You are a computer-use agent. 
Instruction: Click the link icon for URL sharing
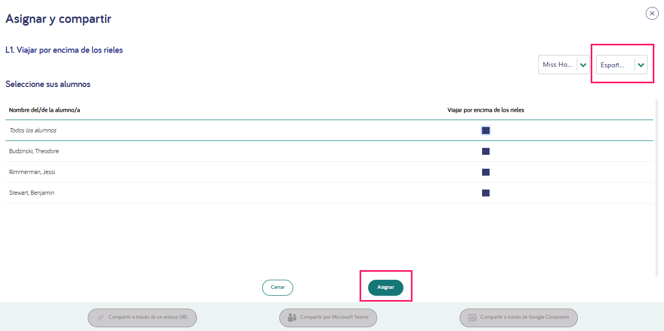(101, 318)
